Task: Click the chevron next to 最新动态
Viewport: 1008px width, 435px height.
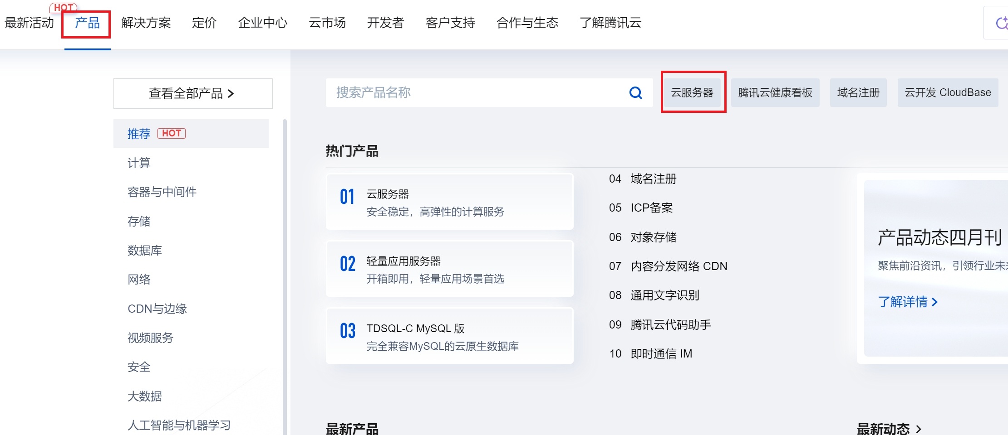Action: (x=919, y=429)
